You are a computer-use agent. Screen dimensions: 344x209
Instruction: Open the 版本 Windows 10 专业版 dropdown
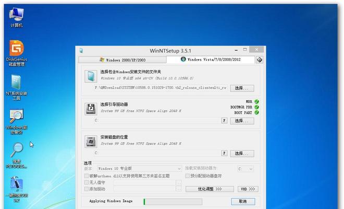click(139, 169)
